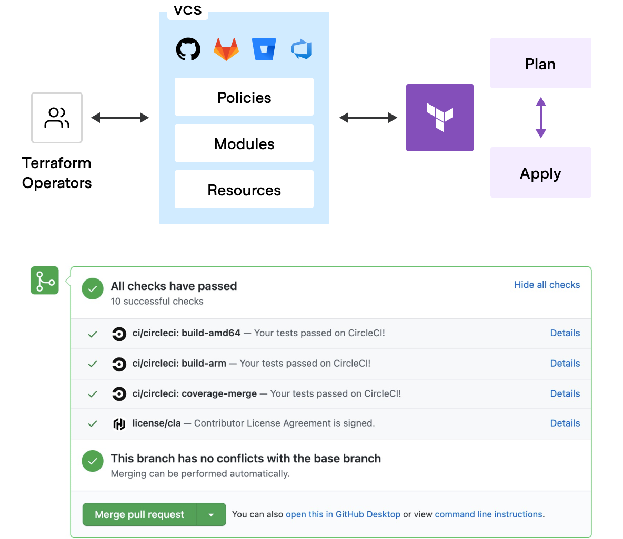Select the Policies box in VCS

[x=244, y=97]
